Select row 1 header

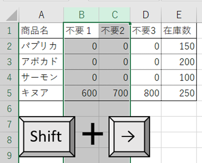click(9, 31)
